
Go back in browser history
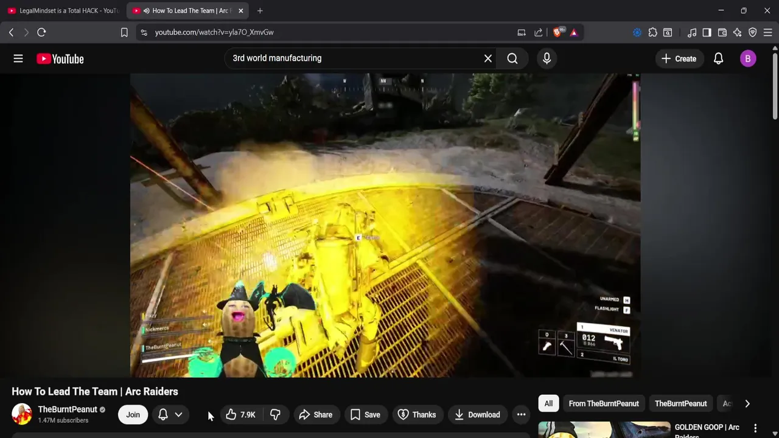11,32
